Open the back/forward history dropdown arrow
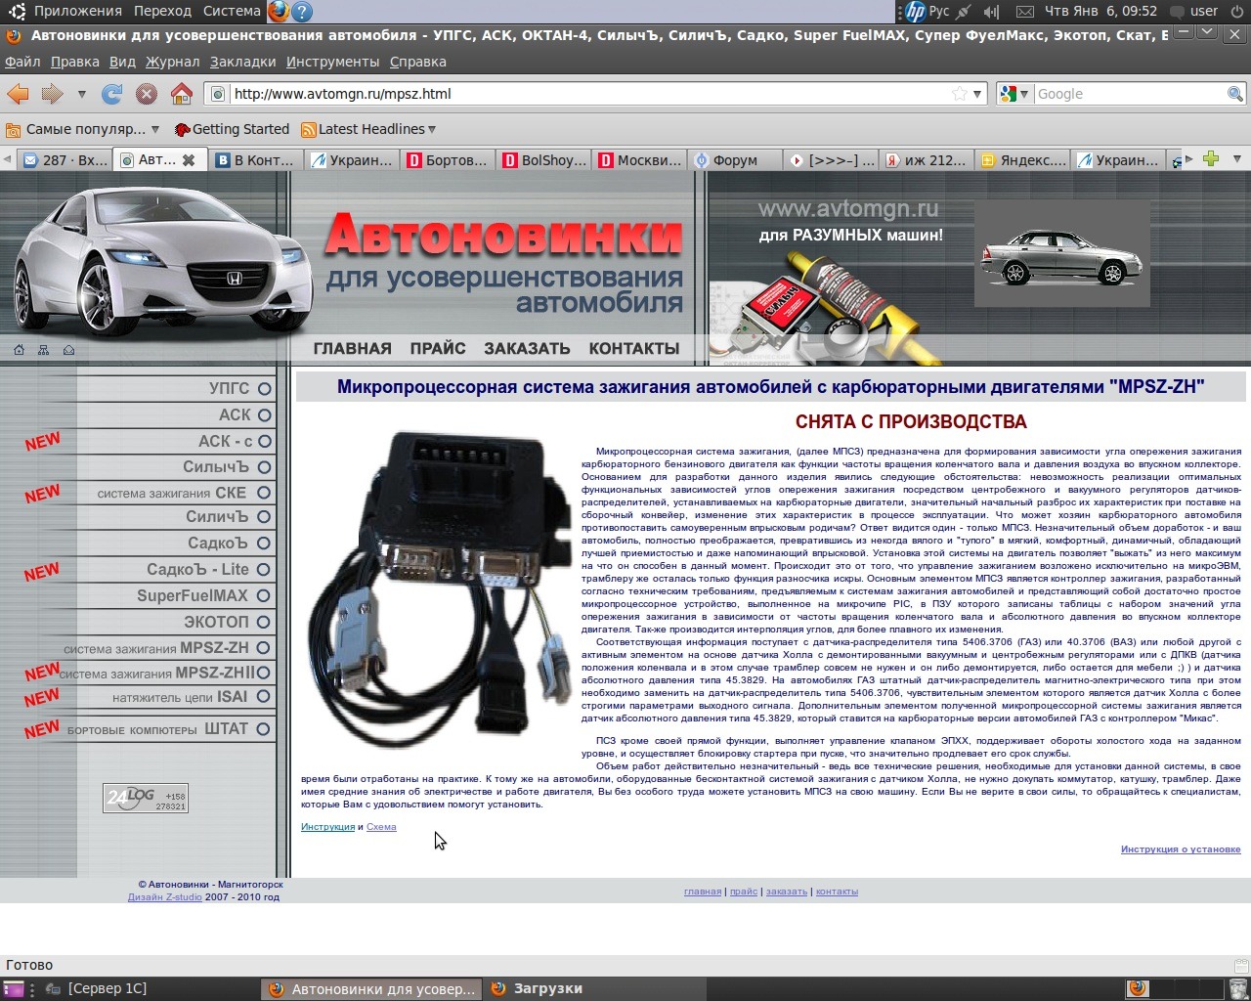Screen dimensions: 1251x1001 click(x=81, y=95)
